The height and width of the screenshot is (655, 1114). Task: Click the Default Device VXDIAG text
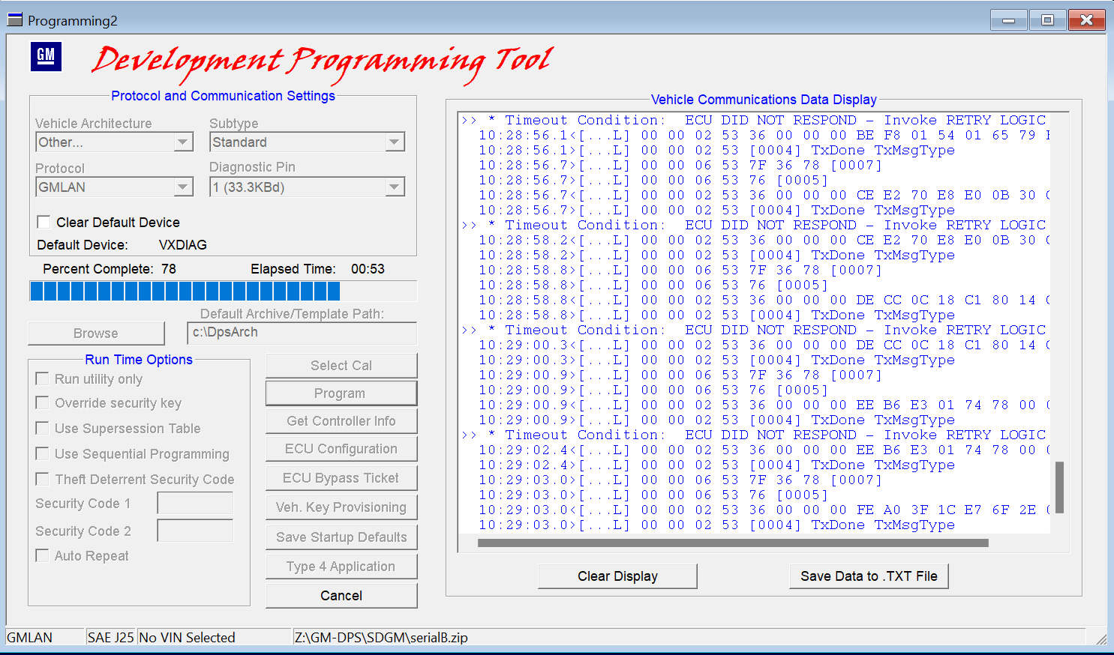[182, 245]
